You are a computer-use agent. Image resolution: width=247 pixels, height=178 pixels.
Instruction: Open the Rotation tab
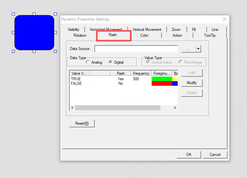[x=80, y=35]
